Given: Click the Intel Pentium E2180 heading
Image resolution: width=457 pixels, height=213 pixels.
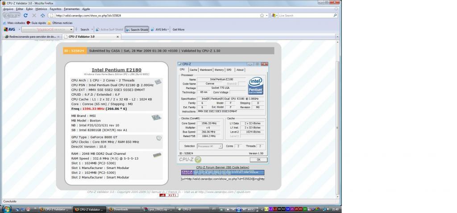Looking at the screenshot, I should pos(116,70).
